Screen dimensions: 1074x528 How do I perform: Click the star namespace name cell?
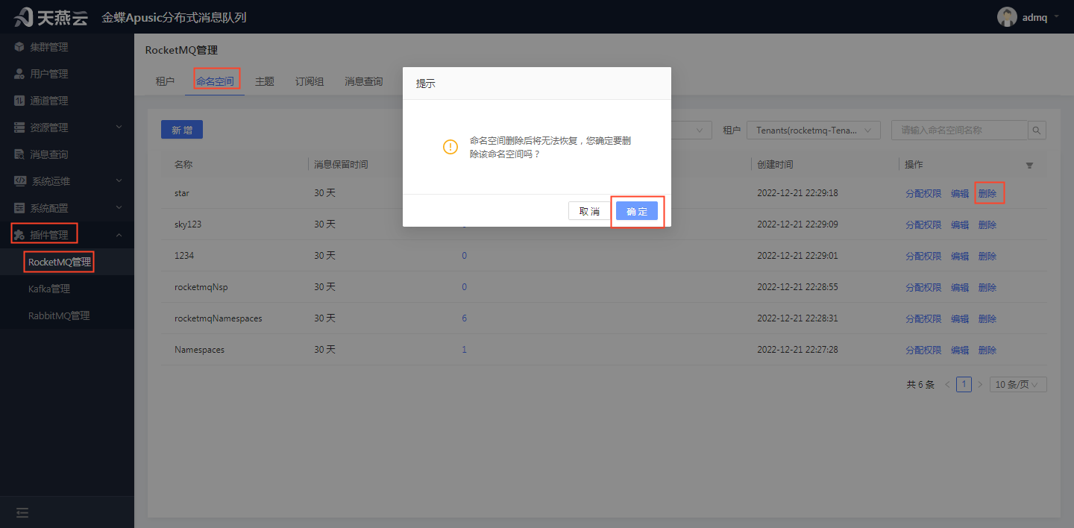click(182, 193)
